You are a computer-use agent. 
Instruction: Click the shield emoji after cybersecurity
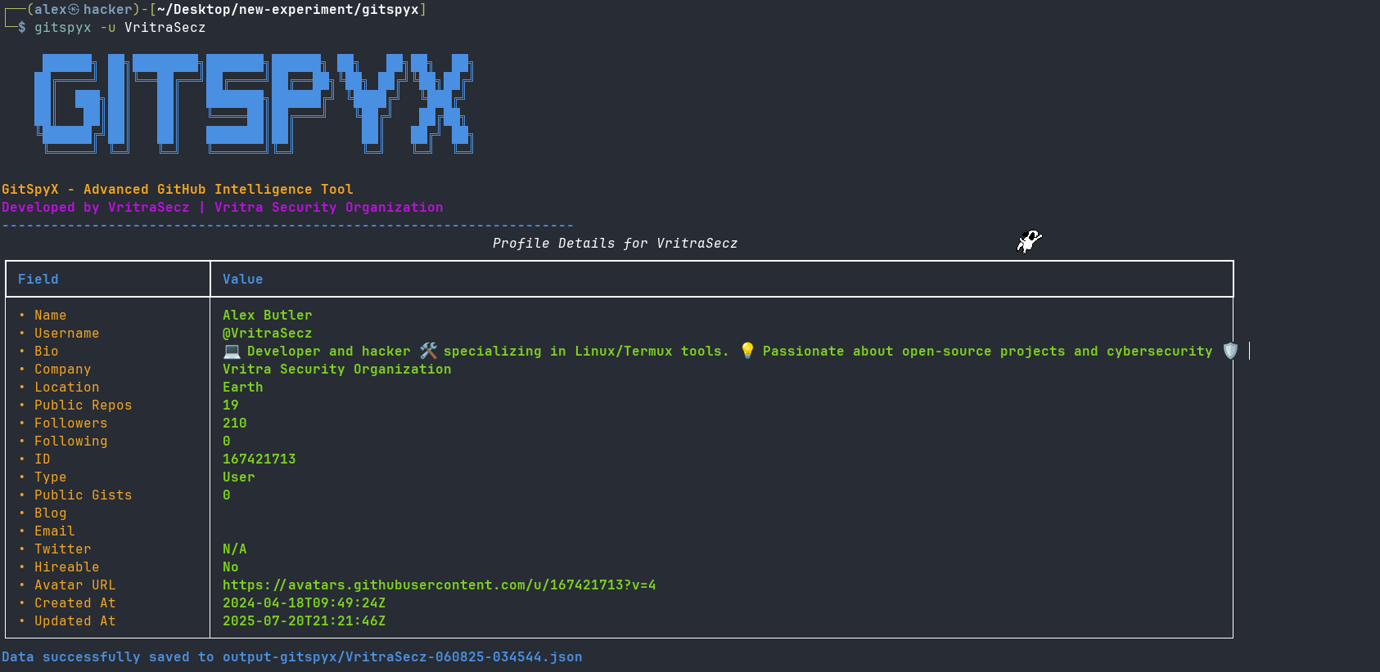click(1230, 351)
